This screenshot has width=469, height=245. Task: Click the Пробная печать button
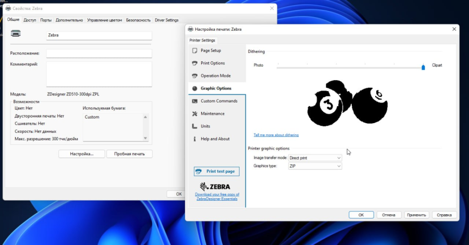click(129, 154)
